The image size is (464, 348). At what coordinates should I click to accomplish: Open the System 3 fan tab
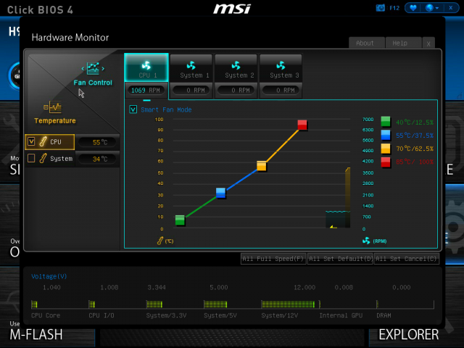pos(281,67)
